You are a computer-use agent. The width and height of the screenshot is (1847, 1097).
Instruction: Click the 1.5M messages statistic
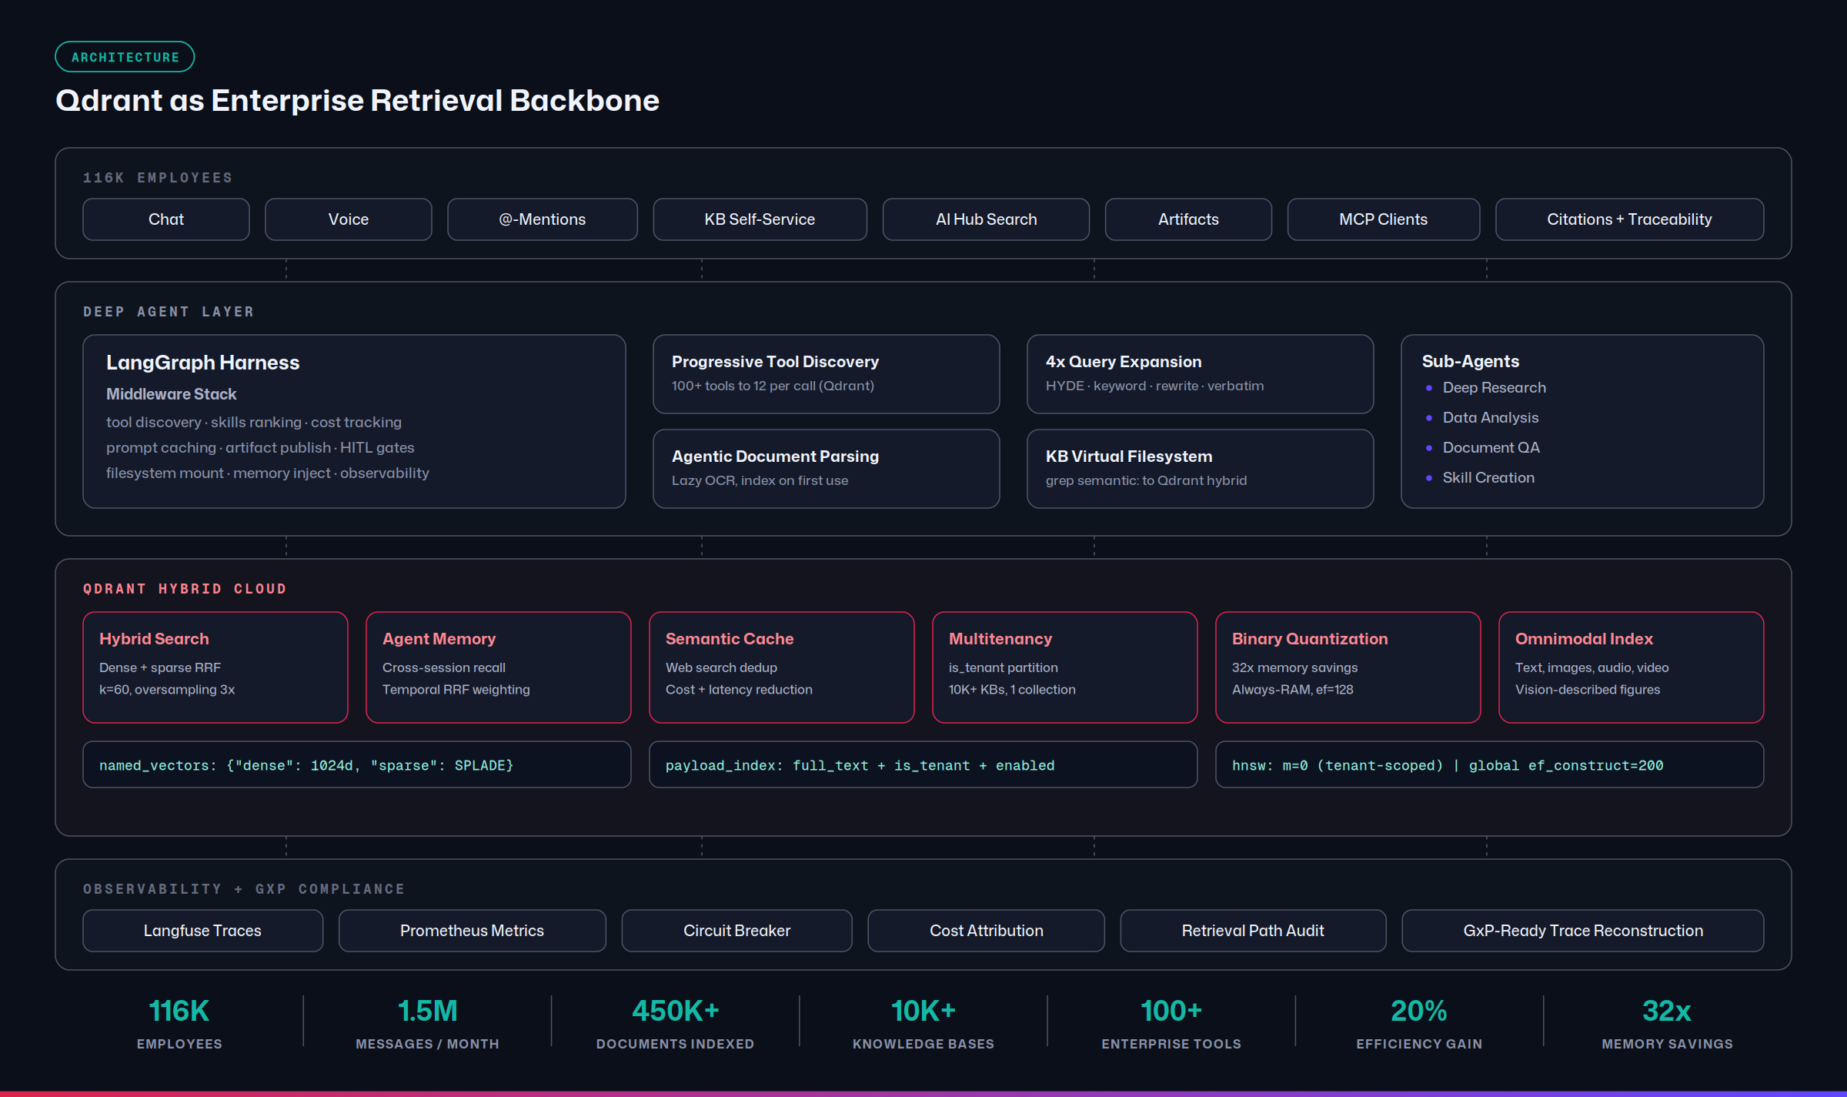point(427,1023)
